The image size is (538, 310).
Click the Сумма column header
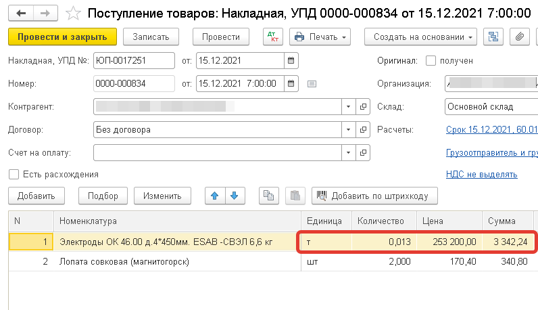click(x=508, y=221)
